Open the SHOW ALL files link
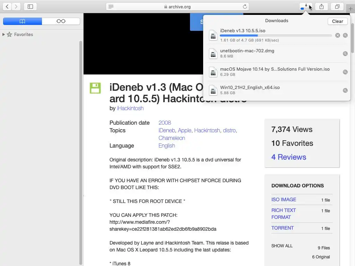Viewport: 355px width, 266px height. click(x=282, y=246)
